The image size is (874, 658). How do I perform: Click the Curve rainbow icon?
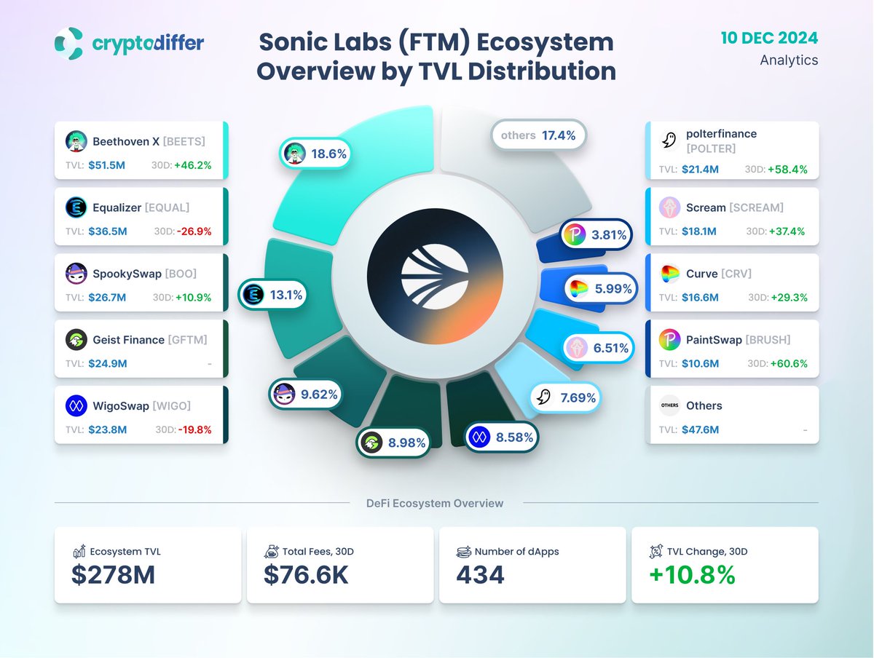669,273
